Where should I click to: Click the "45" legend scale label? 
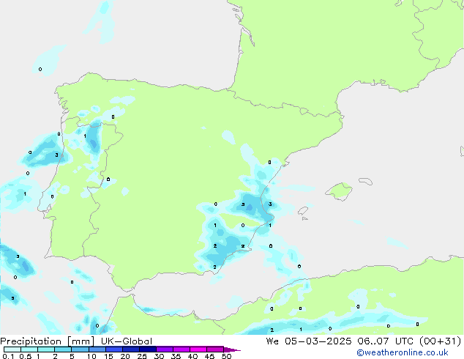(209, 356)
